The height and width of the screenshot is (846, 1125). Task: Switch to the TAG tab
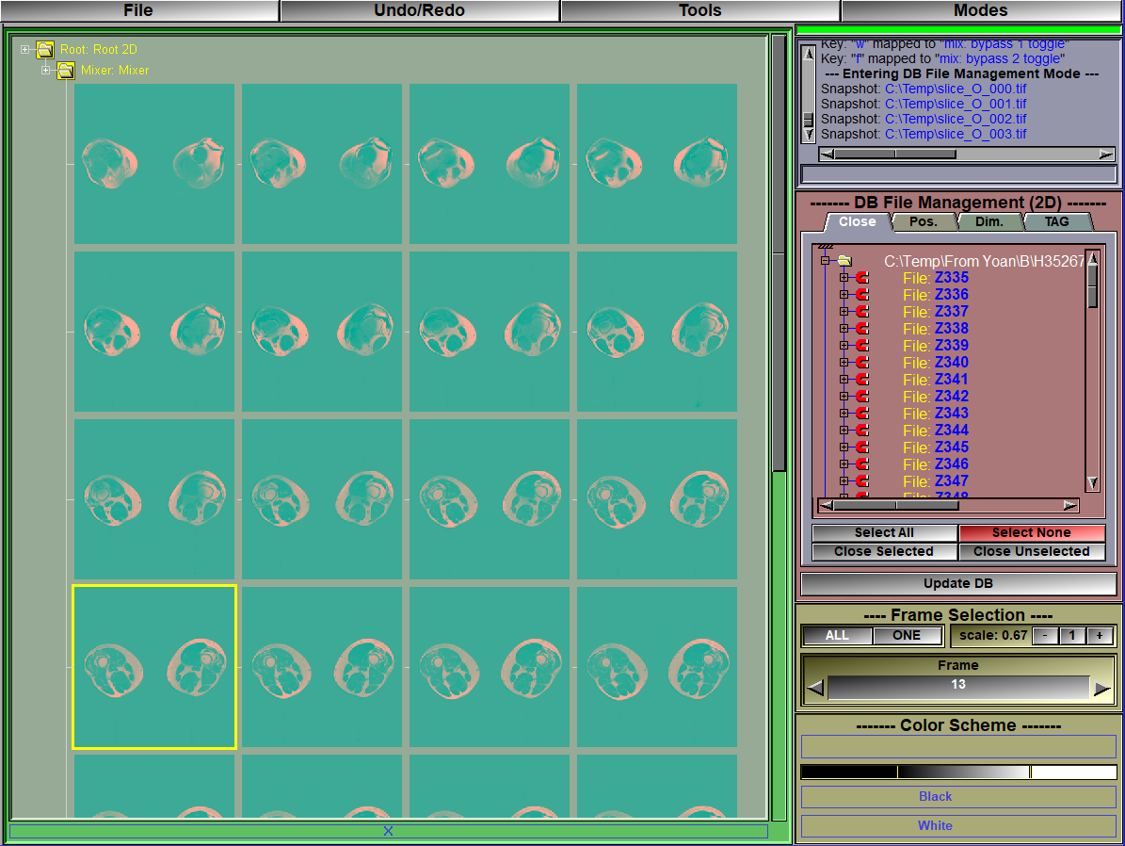[1057, 222]
